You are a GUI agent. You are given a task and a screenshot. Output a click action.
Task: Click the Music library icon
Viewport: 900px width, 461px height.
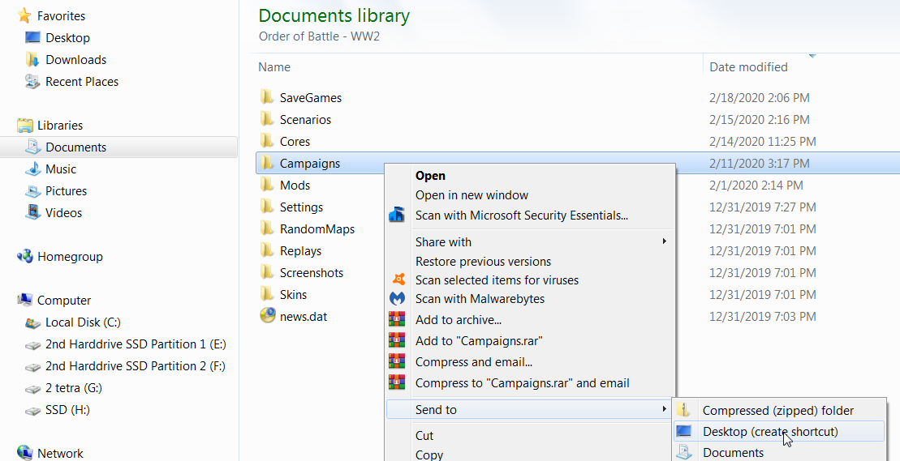32,169
